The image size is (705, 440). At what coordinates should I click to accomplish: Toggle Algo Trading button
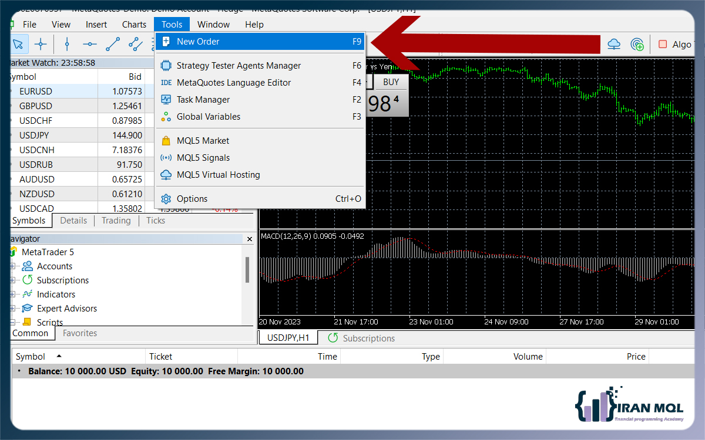[x=675, y=44]
